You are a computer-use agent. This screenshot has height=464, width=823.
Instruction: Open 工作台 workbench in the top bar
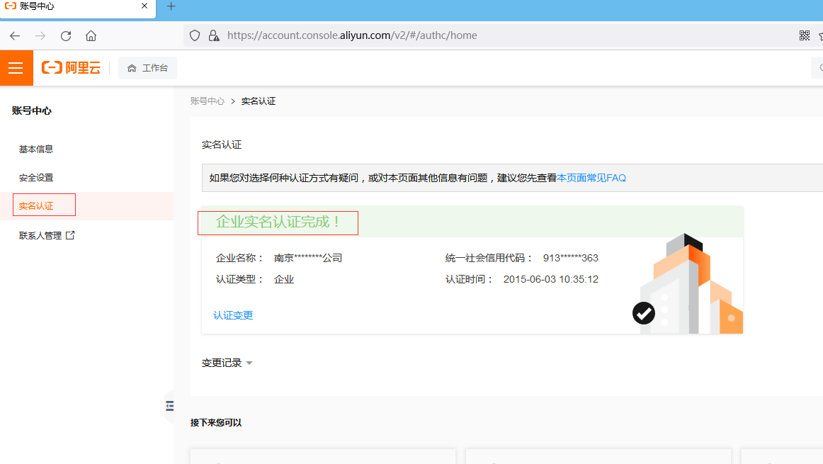[x=147, y=68]
